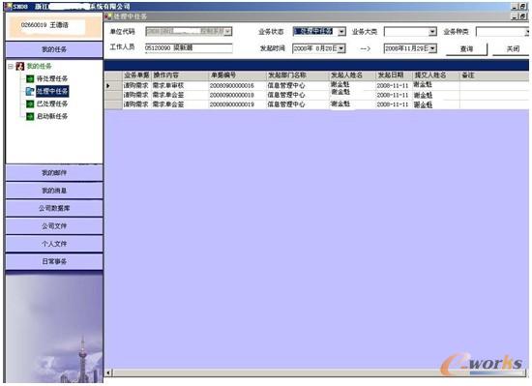The width and height of the screenshot is (532, 386).
Task: Open the 我的邮件 sidebar panel
Action: [54, 172]
